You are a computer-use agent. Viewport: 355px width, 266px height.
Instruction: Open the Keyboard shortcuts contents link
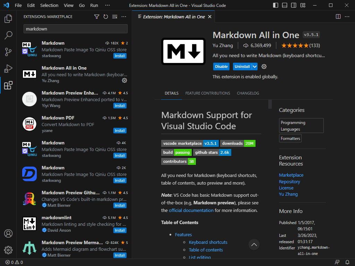click(208, 242)
